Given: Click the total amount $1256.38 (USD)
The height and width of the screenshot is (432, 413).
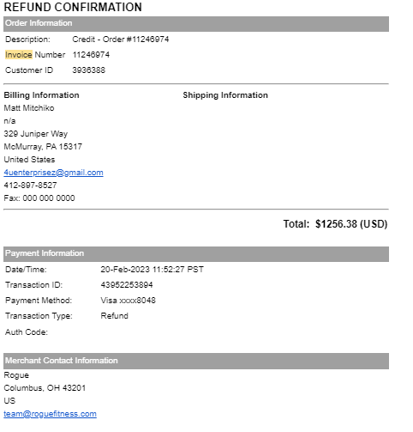Looking at the screenshot, I should pos(351,224).
